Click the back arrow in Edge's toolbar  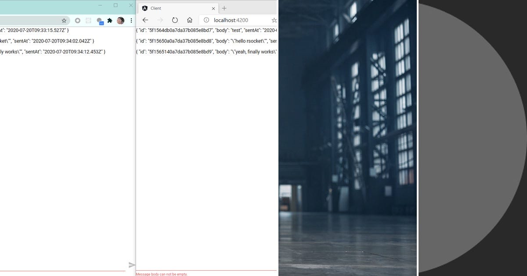(145, 20)
